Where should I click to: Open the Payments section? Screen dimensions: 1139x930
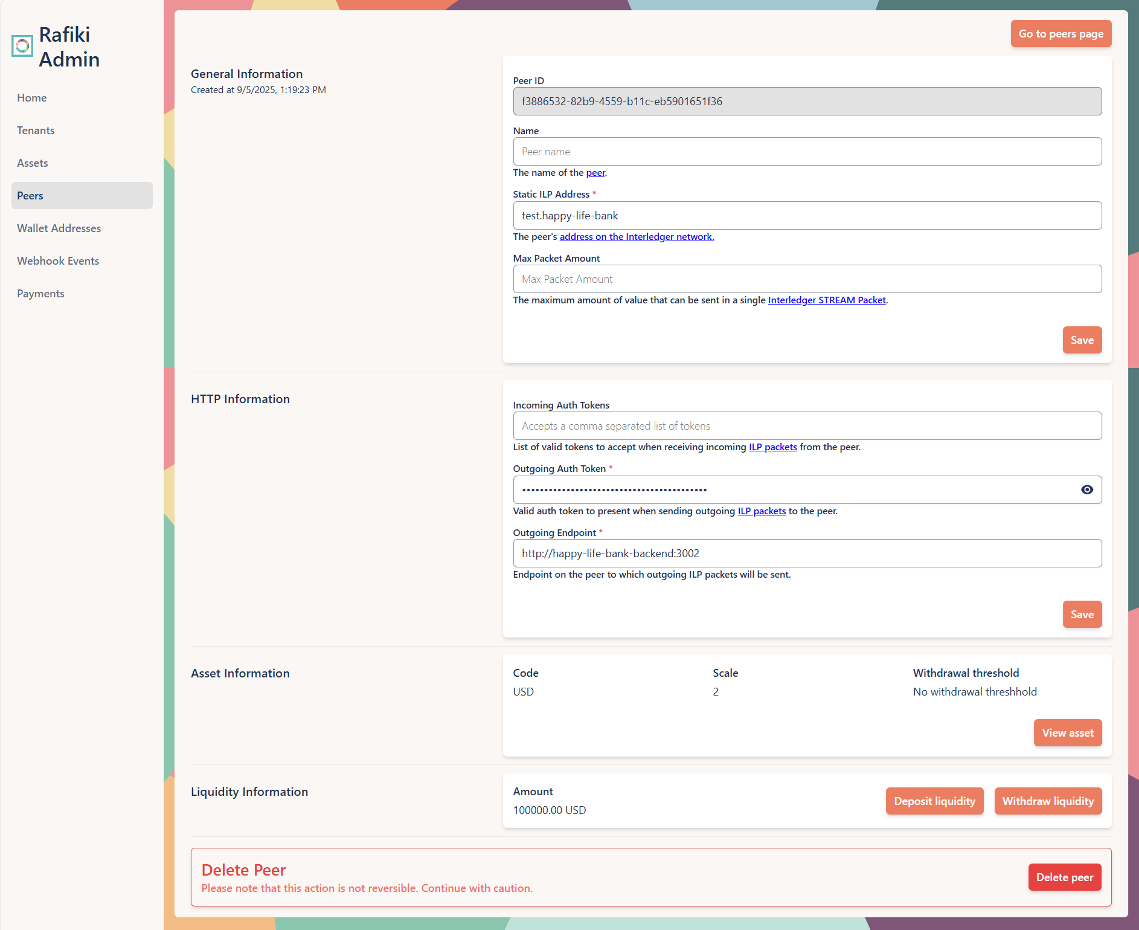pyautogui.click(x=40, y=293)
